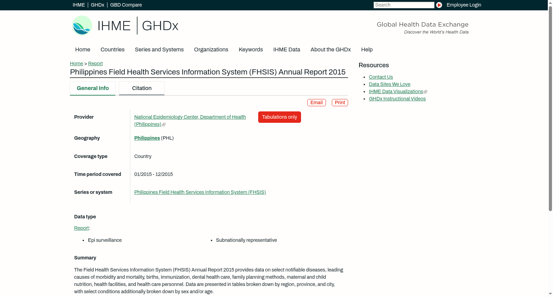Click the page title heading text

point(208,72)
